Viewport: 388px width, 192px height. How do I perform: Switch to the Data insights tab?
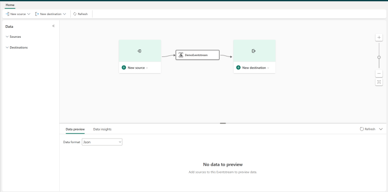click(x=102, y=129)
